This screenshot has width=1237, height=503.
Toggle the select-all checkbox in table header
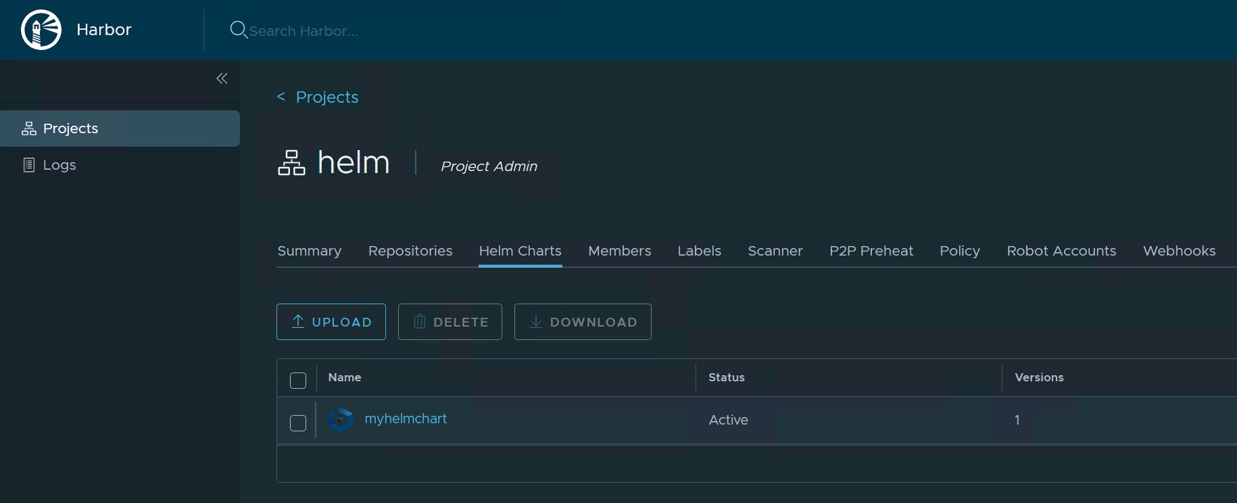point(298,381)
